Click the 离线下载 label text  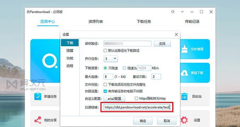coord(197,73)
